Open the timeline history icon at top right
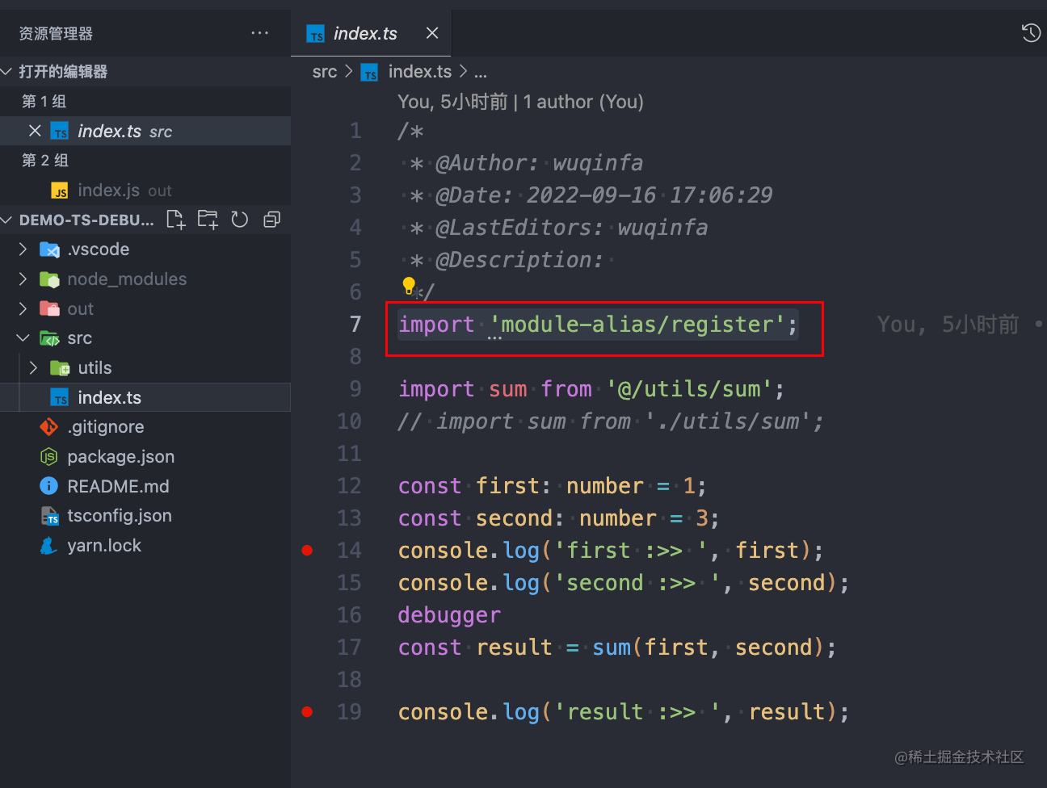The image size is (1047, 788). pos(1030,32)
